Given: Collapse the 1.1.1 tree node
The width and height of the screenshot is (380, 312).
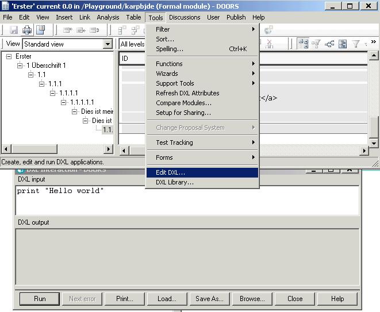Looking at the screenshot, I should [x=41, y=84].
